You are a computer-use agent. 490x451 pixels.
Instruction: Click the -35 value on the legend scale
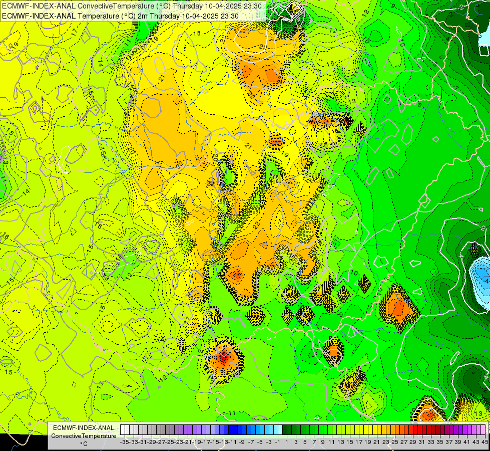[x=124, y=442]
